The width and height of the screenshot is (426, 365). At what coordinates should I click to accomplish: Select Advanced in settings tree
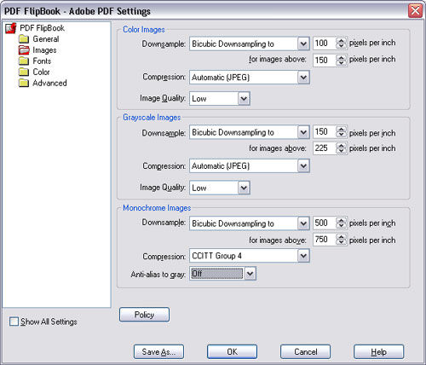click(x=49, y=83)
